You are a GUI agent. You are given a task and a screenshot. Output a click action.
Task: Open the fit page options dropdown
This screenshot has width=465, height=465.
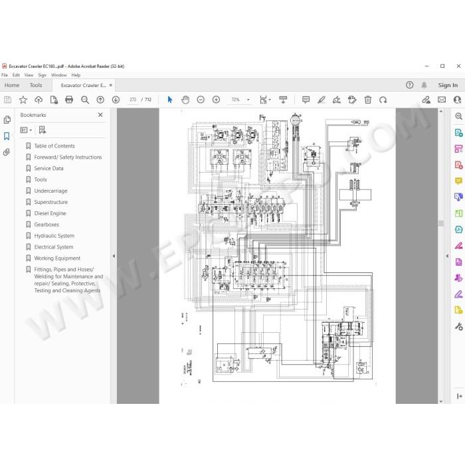tap(265, 100)
